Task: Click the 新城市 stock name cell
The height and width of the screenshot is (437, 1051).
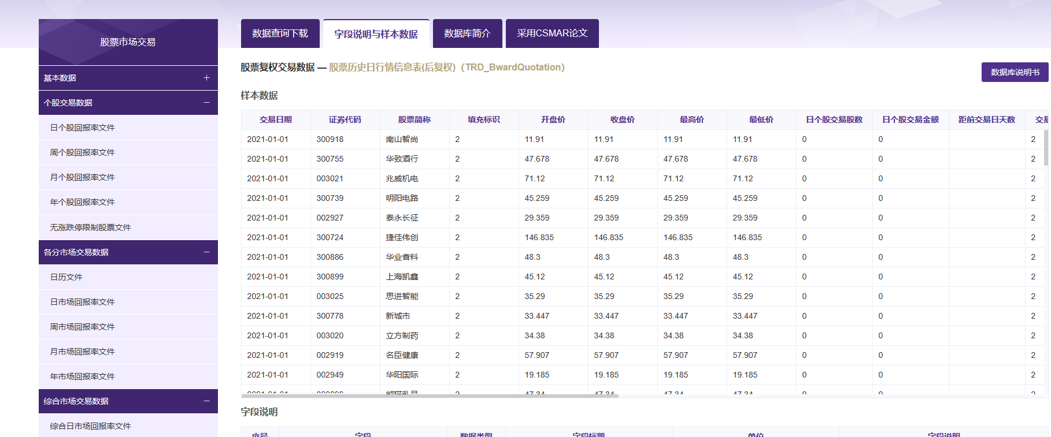Action: (415, 316)
